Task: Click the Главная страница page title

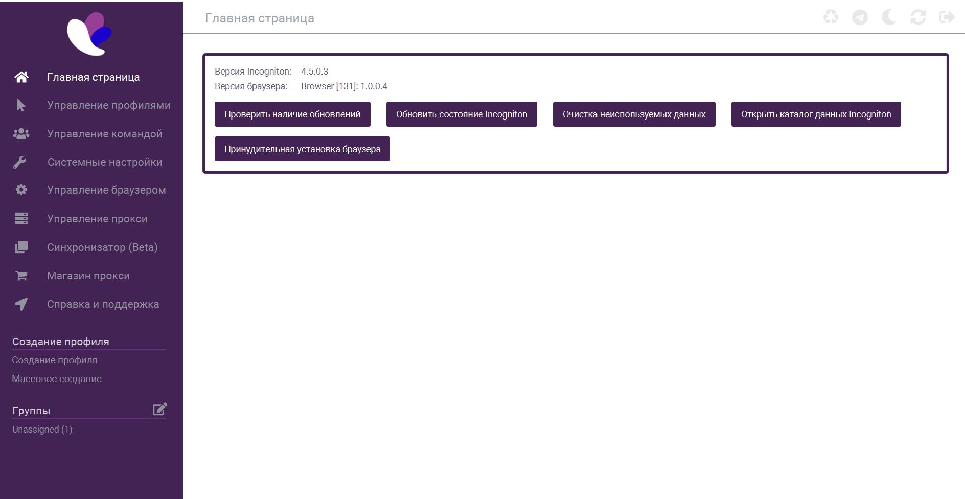Action: [260, 18]
